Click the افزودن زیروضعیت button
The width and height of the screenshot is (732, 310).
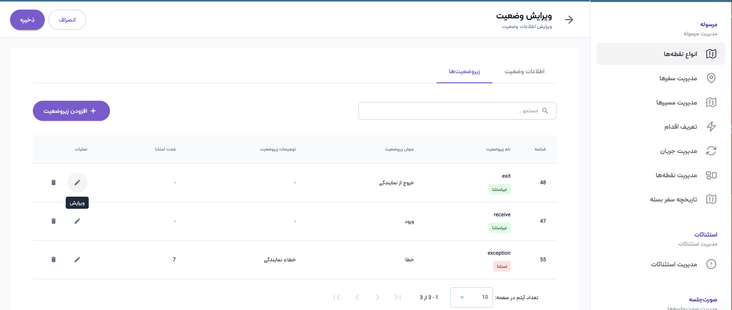[x=71, y=111]
